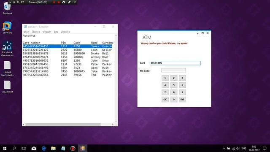The height and width of the screenshot is (152, 270).
Task: Open the Файл menu in Notepad
Action: pos(26,32)
